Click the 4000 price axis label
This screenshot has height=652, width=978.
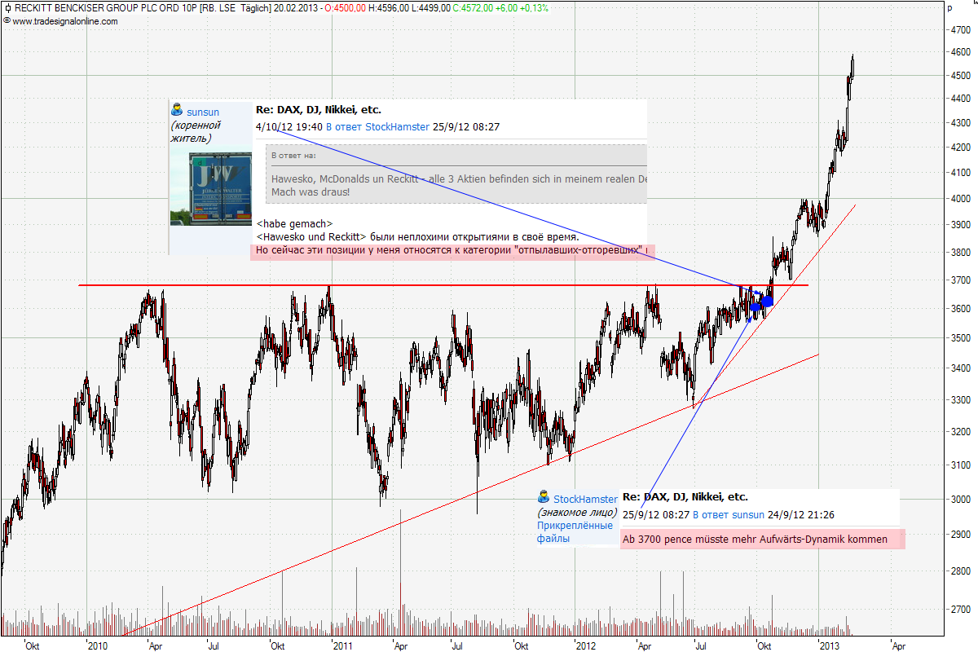coord(959,199)
